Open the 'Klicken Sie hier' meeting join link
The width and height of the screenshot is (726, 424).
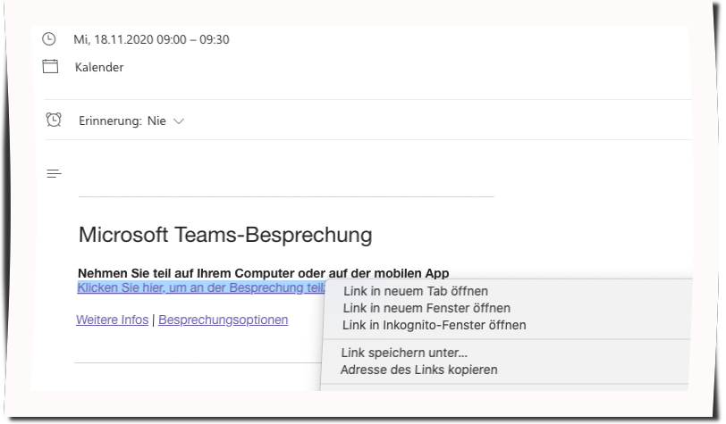point(198,287)
